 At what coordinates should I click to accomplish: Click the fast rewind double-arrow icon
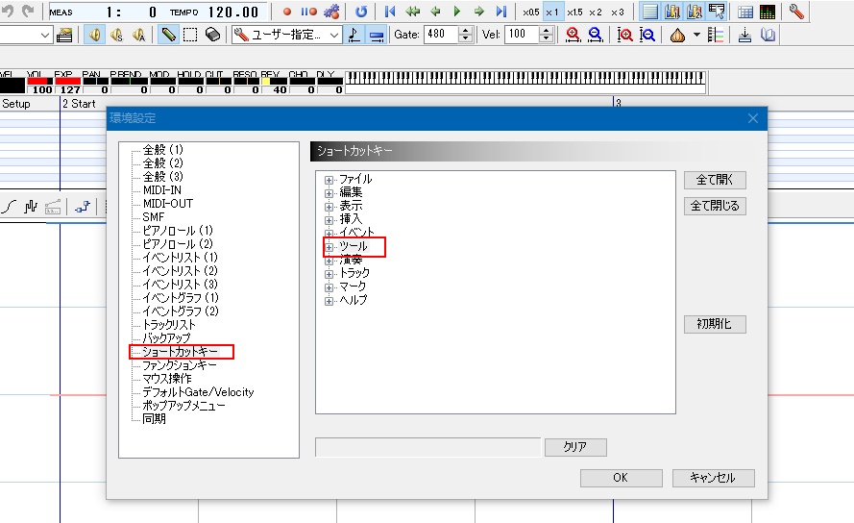click(x=412, y=12)
